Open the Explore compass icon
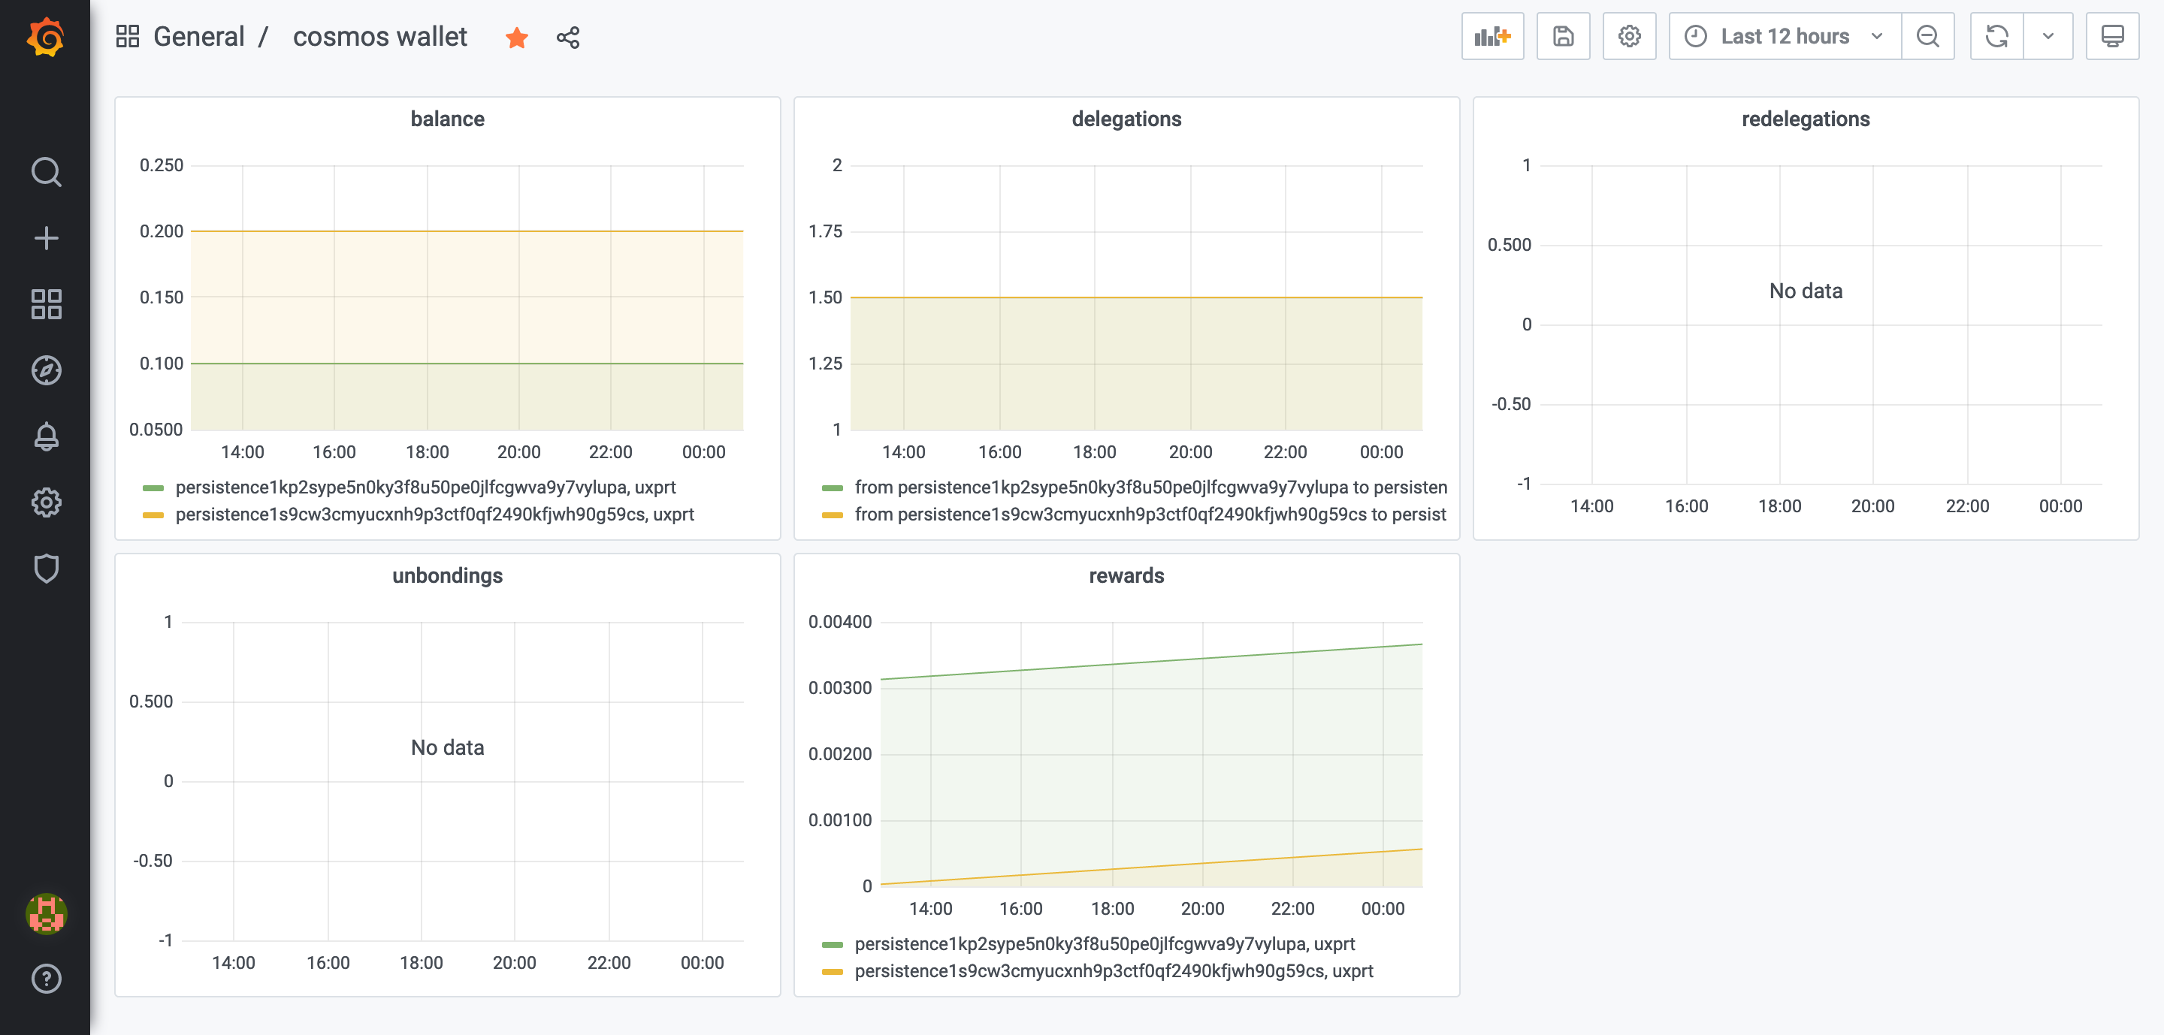The image size is (2164, 1035). pos(45,370)
